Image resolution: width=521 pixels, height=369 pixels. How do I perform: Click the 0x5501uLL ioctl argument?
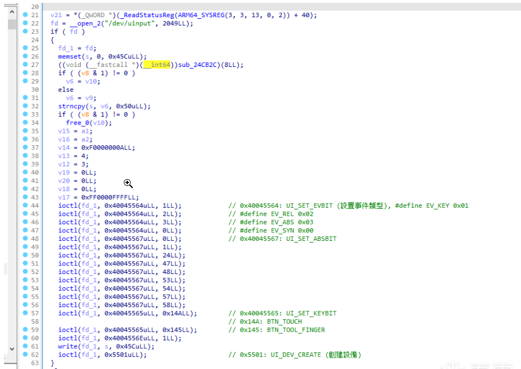coord(124,355)
